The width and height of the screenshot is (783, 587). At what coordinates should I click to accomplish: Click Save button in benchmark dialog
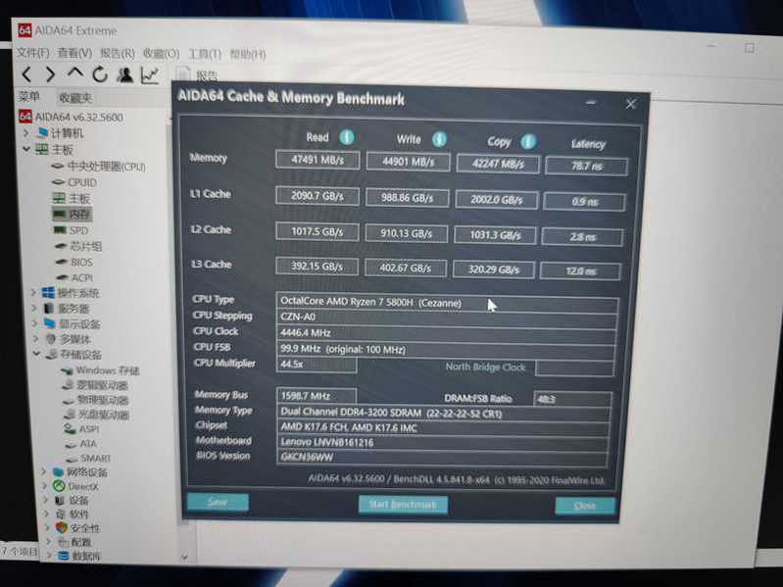click(x=218, y=502)
